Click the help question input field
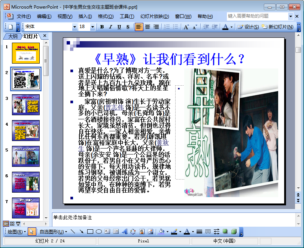Viewport: 304px width, 248px height. [258, 16]
